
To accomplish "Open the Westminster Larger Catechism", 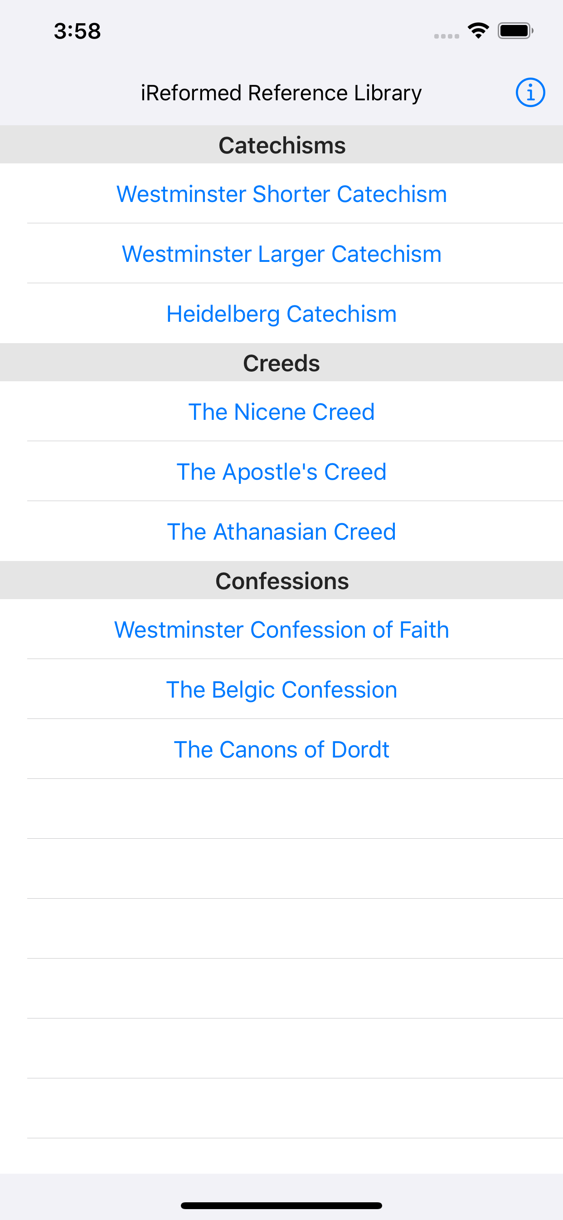I will coord(281,254).
